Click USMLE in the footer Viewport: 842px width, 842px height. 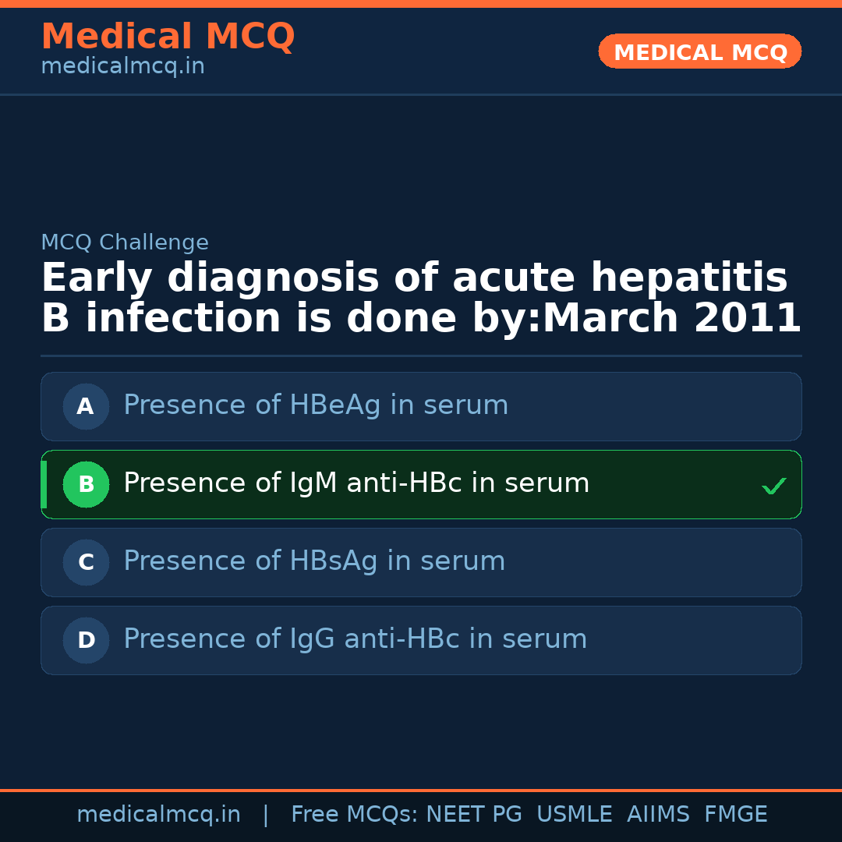[x=574, y=815]
